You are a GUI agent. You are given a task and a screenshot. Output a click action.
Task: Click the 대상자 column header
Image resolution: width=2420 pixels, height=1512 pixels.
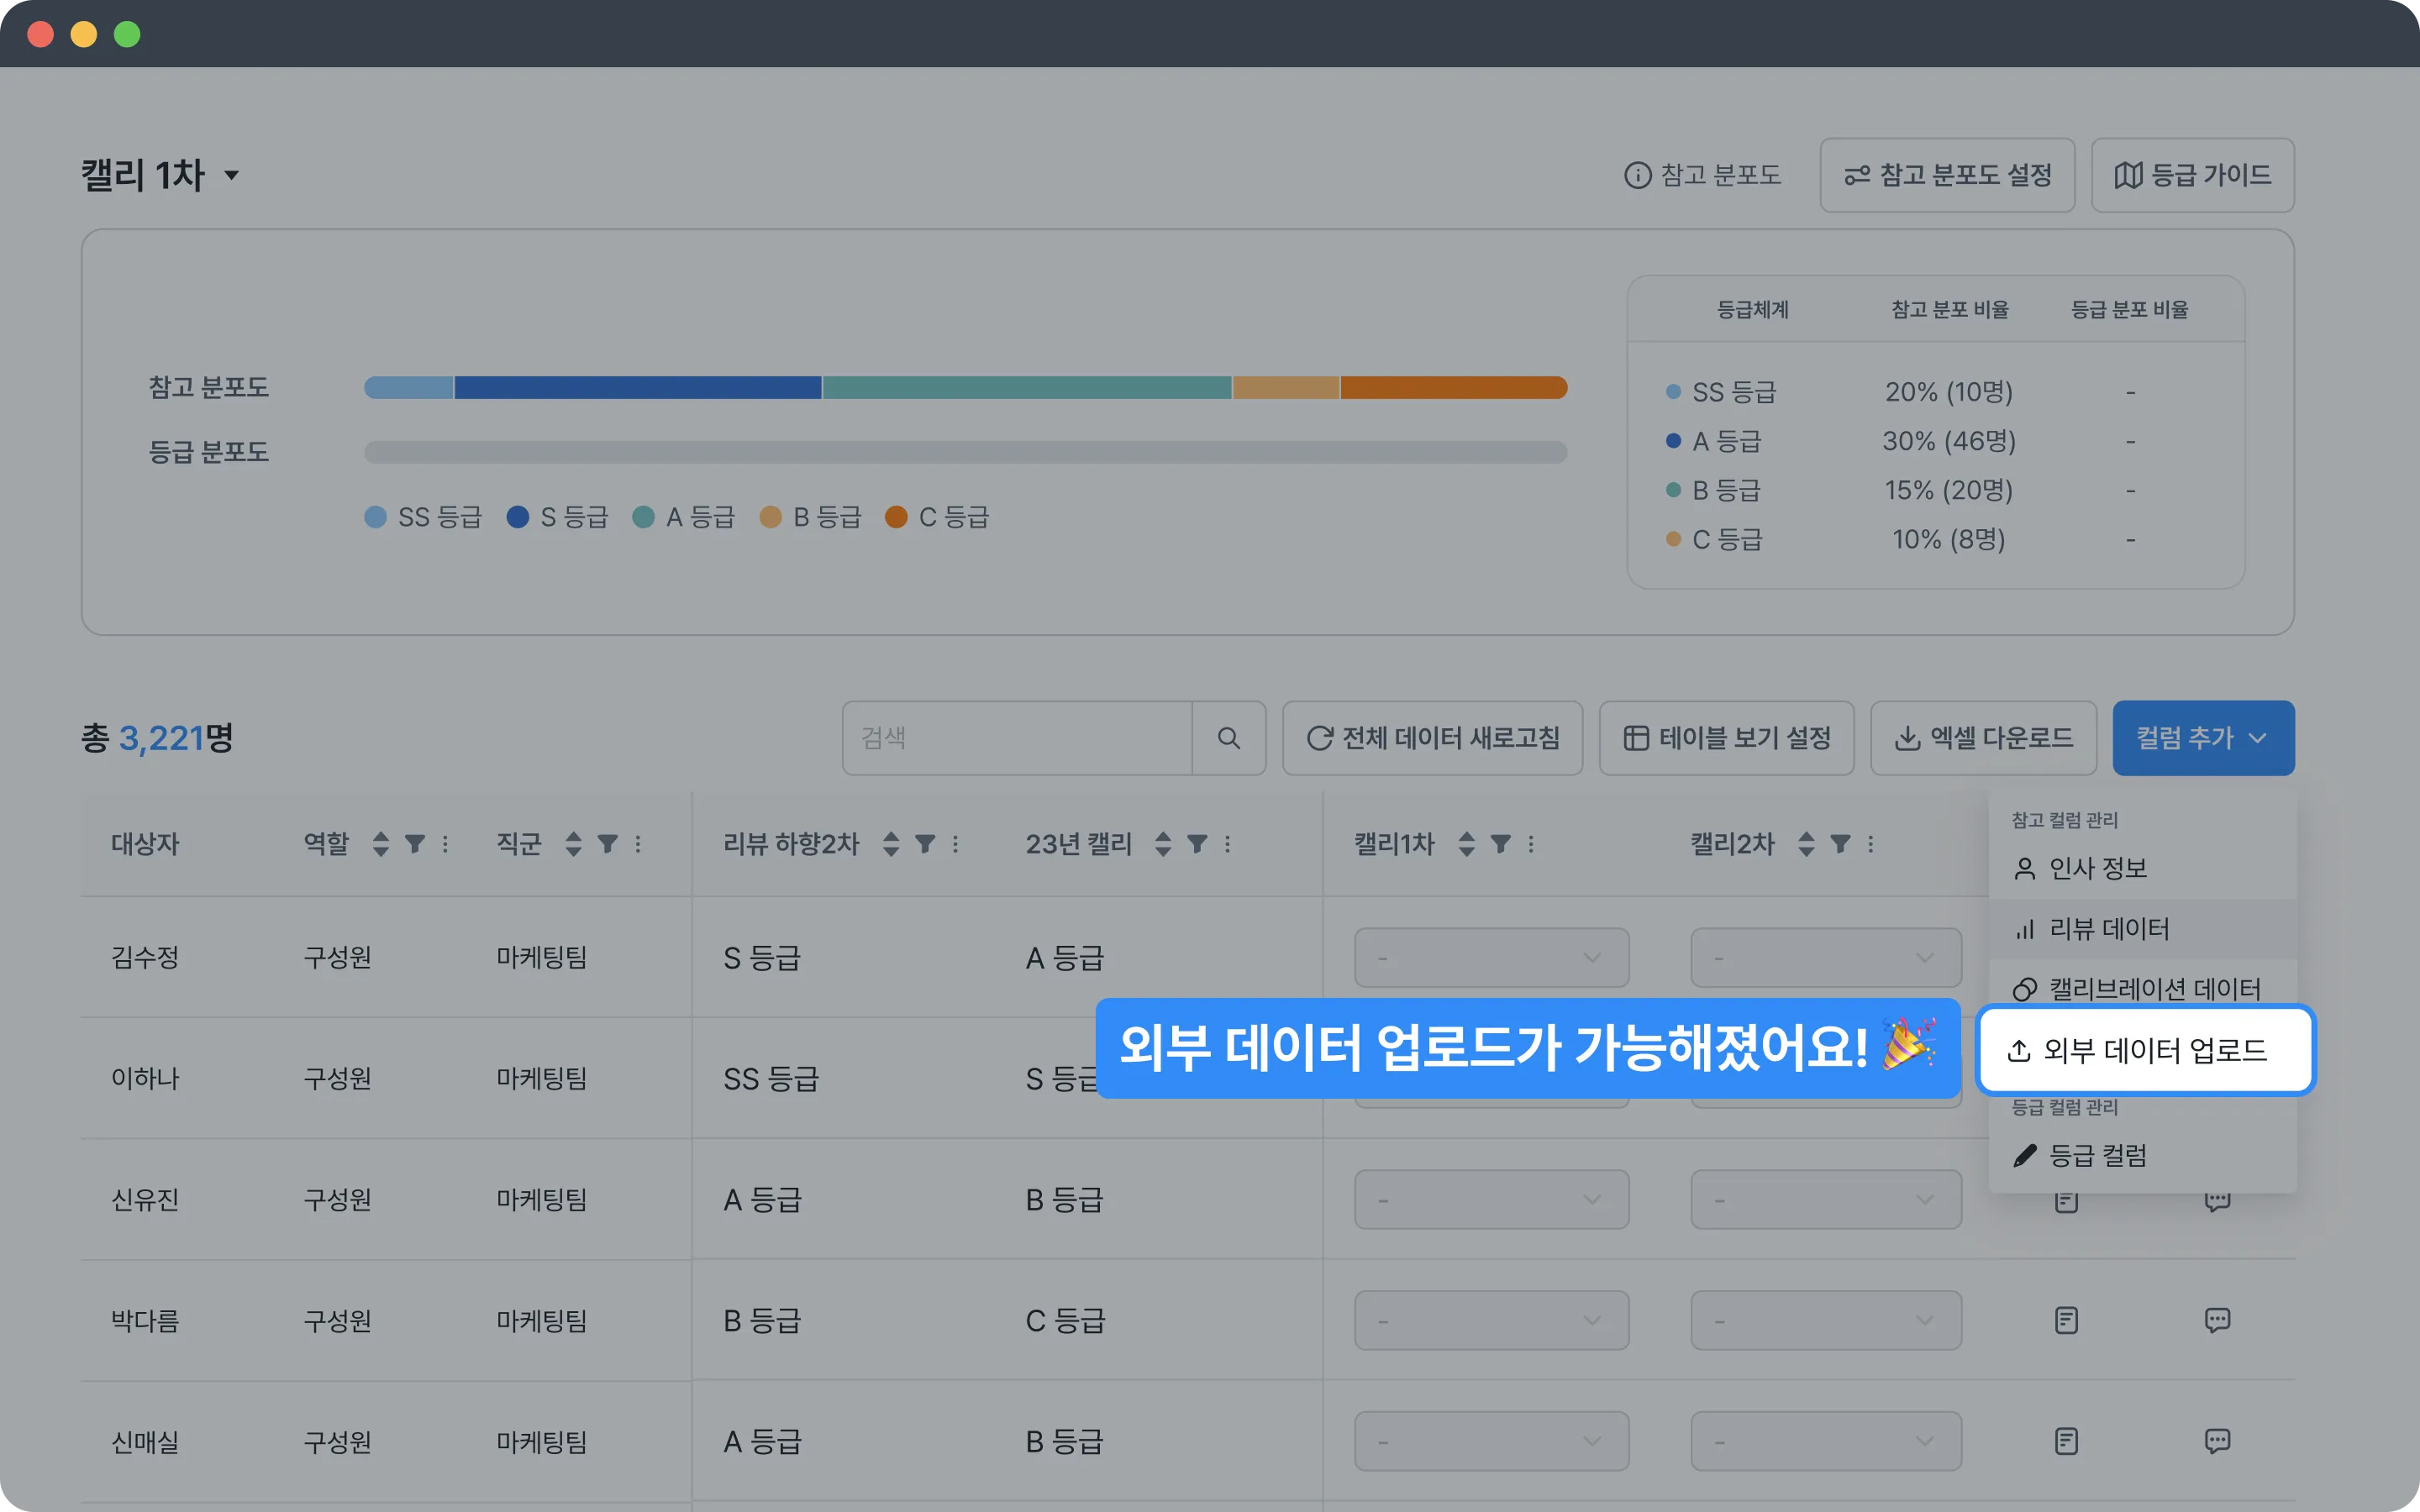click(x=145, y=844)
